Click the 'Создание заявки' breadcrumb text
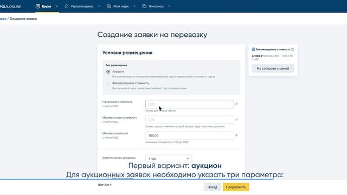Screen dimensions: 347x195 pyautogui.click(x=23, y=19)
